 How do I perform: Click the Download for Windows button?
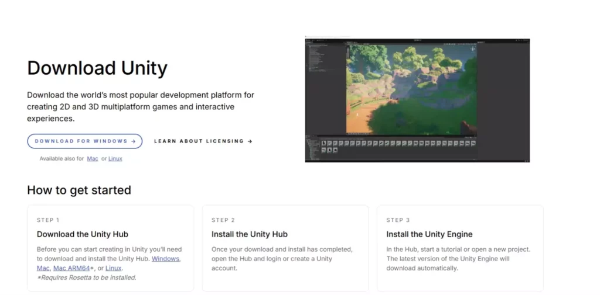84,141
